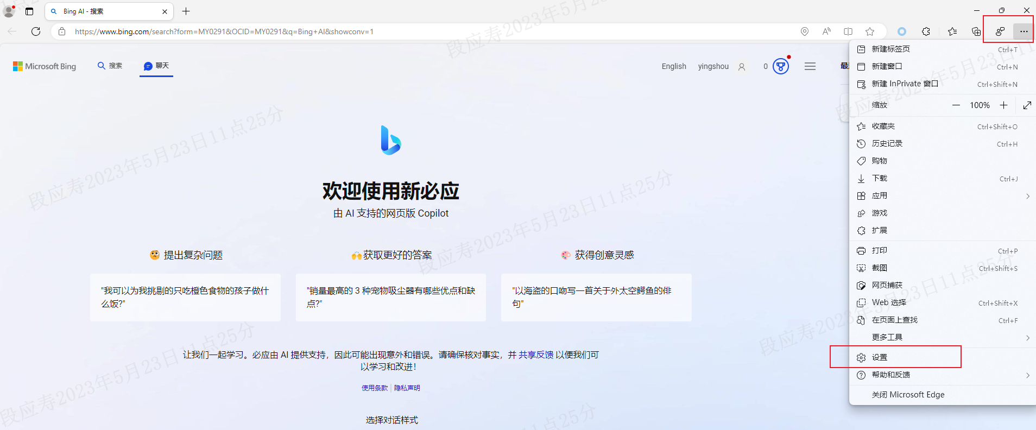1036x430 pixels.
Task: Select 新建窗口 menu item
Action: pyautogui.click(x=943, y=66)
